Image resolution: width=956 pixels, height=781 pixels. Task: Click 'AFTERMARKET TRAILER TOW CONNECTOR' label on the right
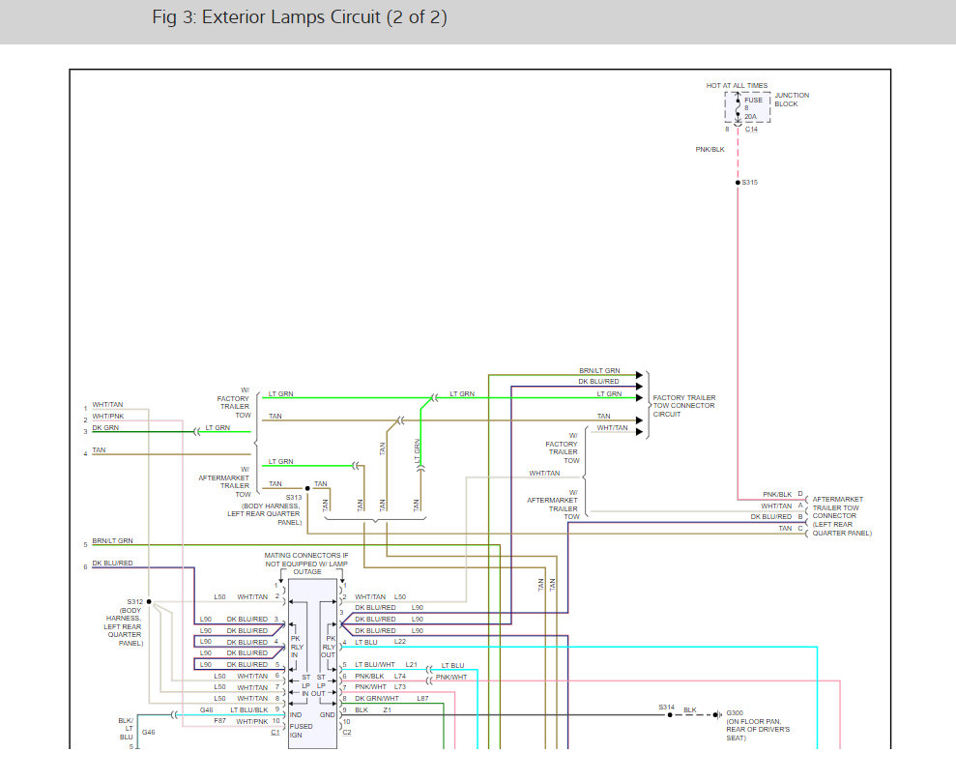(841, 516)
